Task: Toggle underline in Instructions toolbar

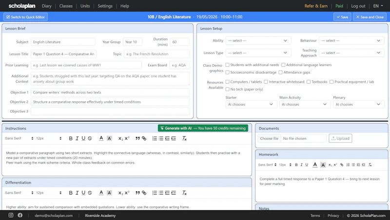Action: (83, 138)
